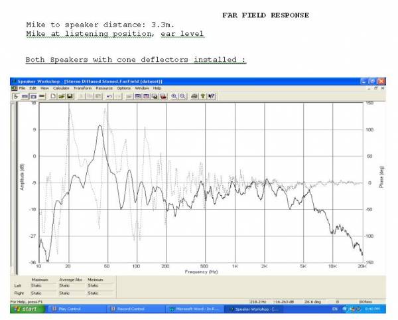The width and height of the screenshot is (398, 320).
Task: Click the Windows start button
Action: pos(27,309)
